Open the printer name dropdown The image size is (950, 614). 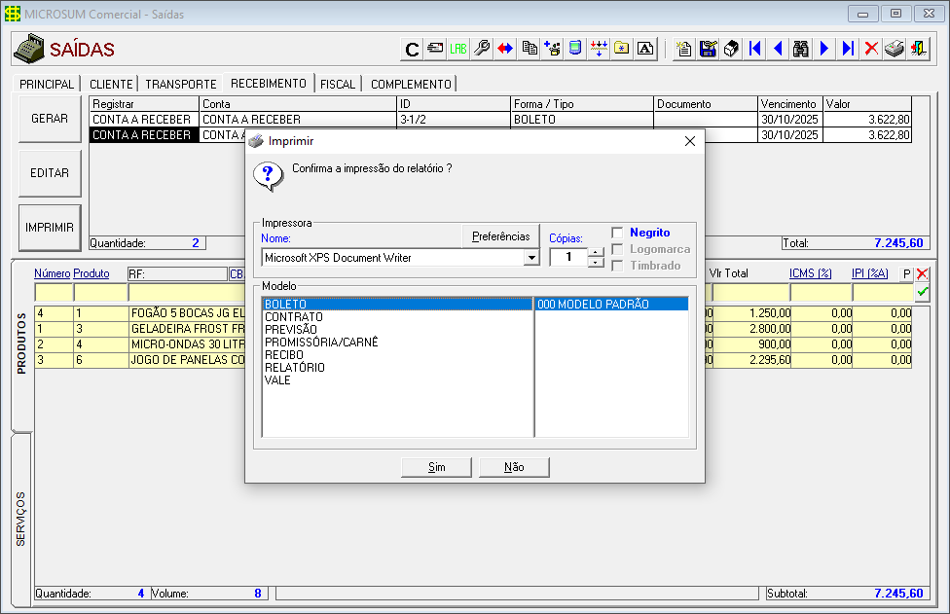[x=531, y=258]
